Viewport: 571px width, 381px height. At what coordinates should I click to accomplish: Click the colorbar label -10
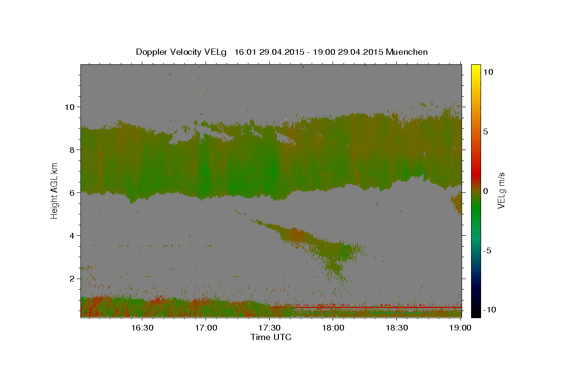489,310
